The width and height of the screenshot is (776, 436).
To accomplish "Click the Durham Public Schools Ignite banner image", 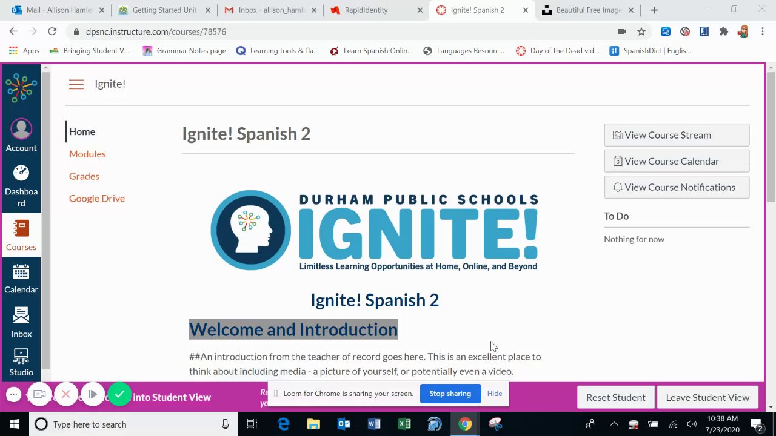I will (x=375, y=231).
